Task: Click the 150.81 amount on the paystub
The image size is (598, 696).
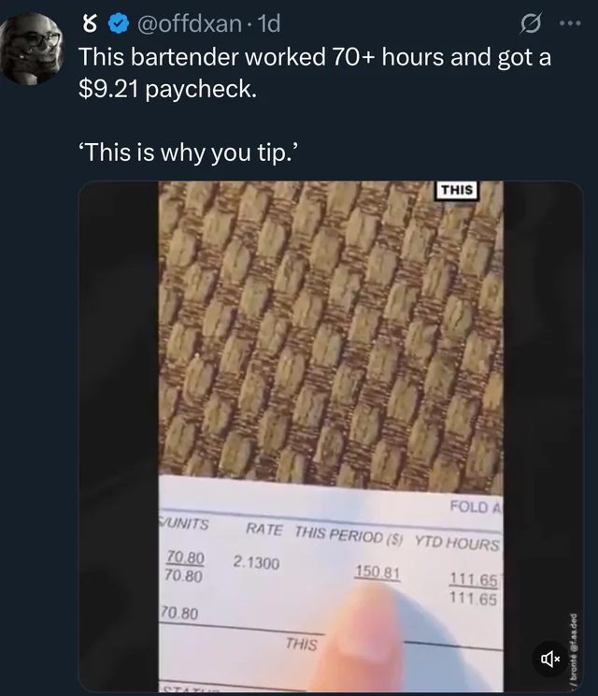Action: 377,573
